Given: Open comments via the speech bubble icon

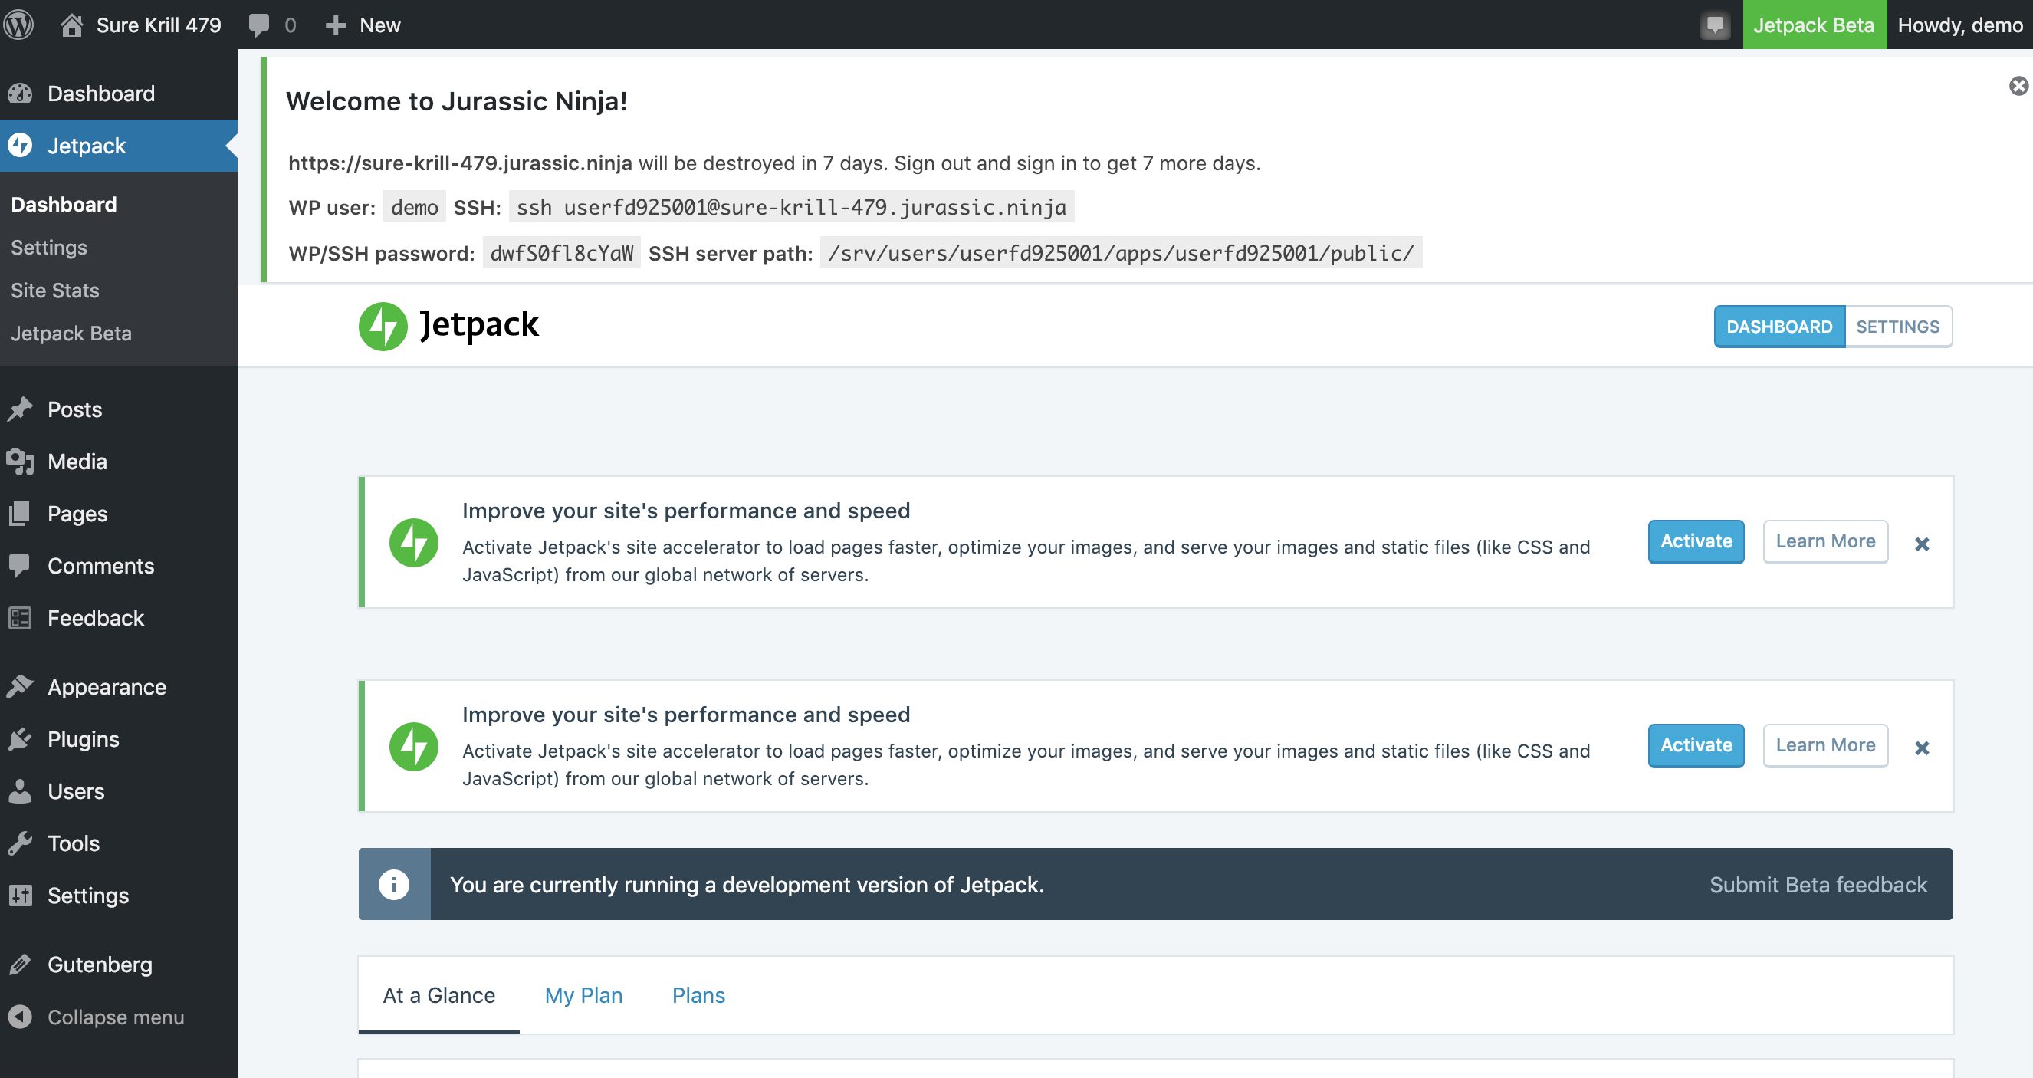Looking at the screenshot, I should tap(261, 25).
